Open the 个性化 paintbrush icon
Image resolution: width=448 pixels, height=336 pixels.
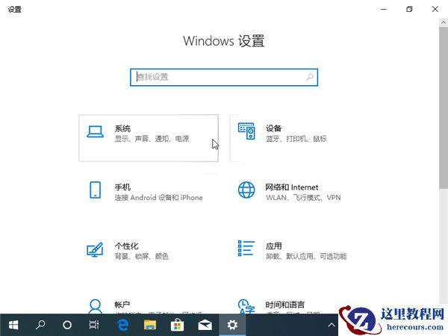[x=95, y=249]
